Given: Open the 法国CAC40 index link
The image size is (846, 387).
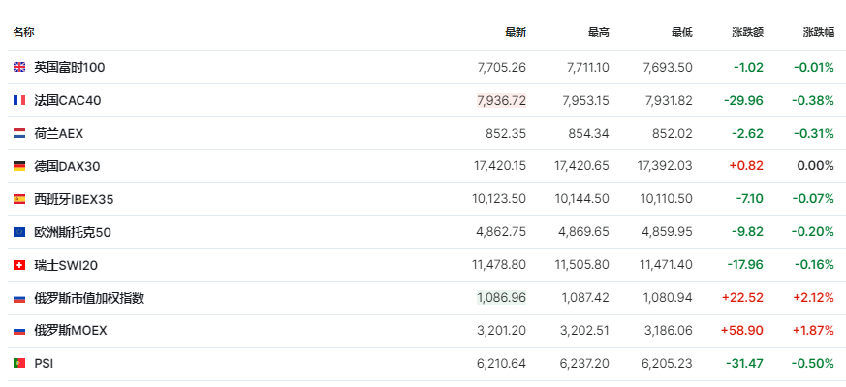Looking at the screenshot, I should [68, 101].
